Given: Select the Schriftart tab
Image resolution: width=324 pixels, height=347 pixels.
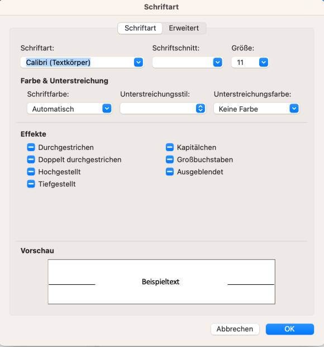Looking at the screenshot, I should tap(140, 28).
